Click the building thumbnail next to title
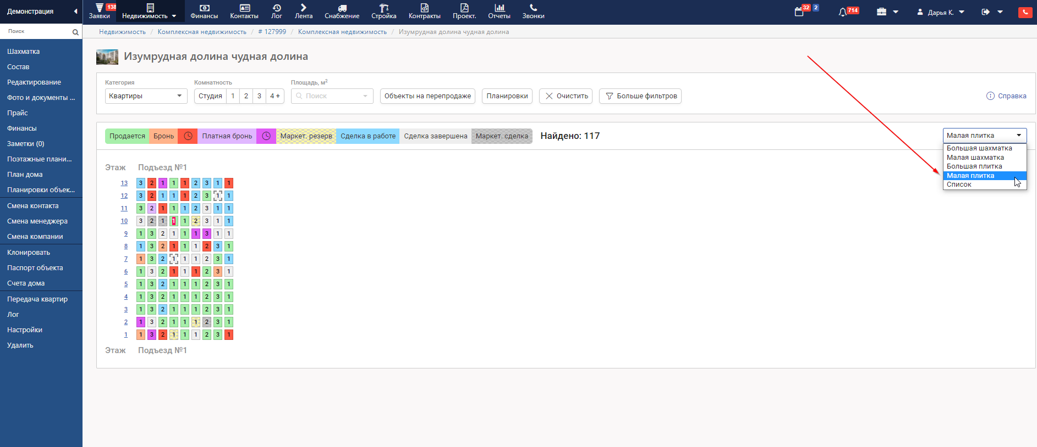This screenshot has width=1037, height=447. (x=107, y=57)
